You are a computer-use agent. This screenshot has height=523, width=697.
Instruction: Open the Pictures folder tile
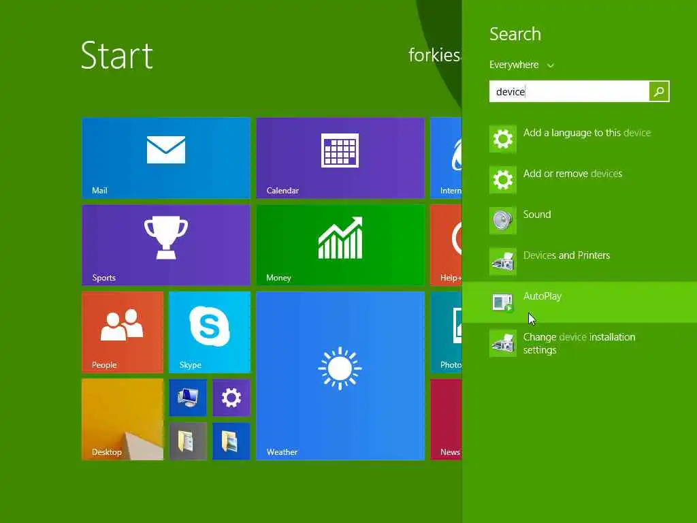[x=231, y=441]
